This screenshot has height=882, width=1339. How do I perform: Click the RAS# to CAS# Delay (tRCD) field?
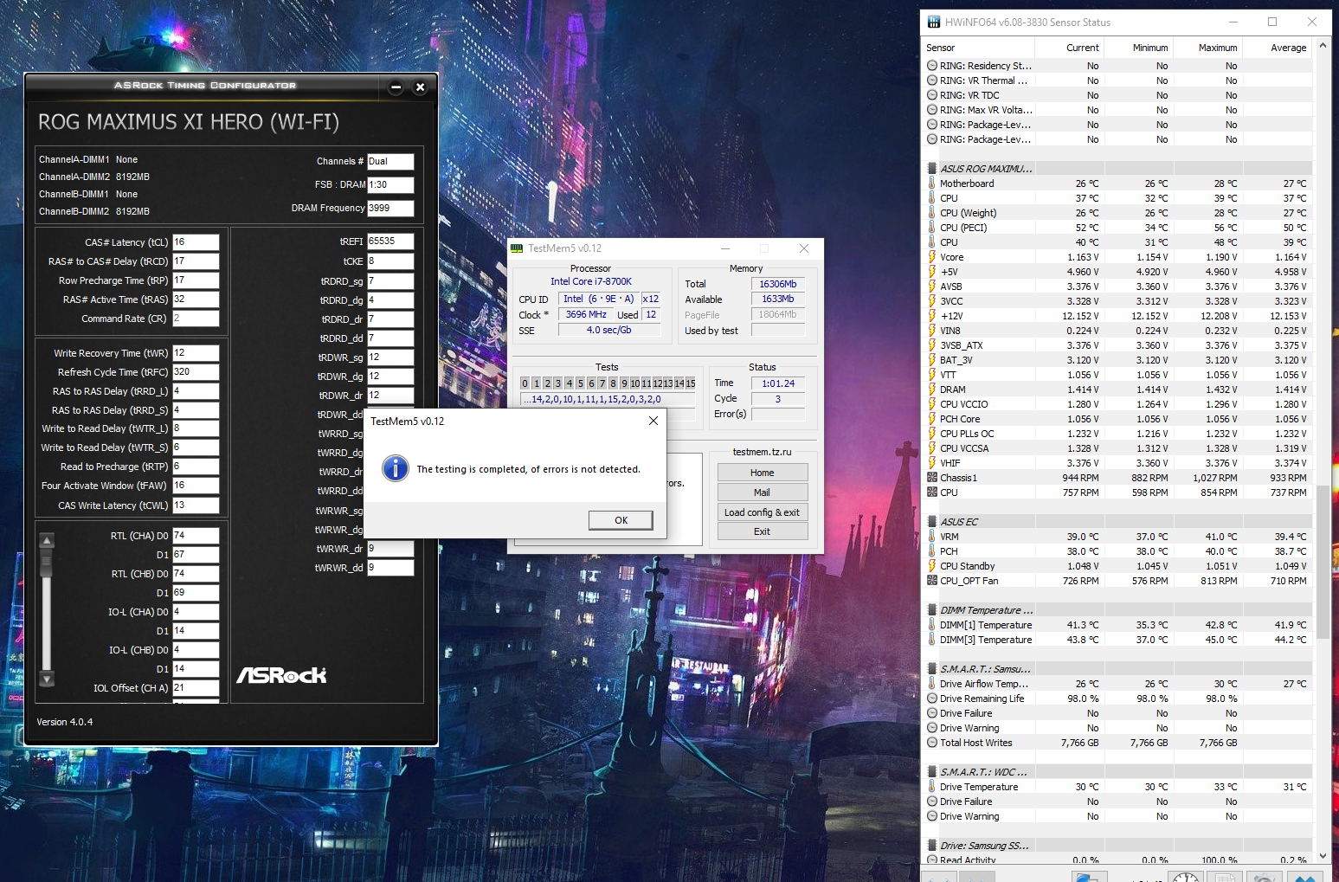point(196,261)
